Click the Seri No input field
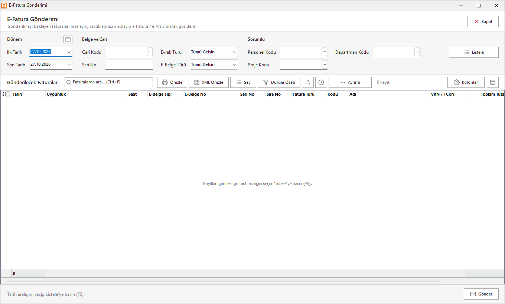 click(x=129, y=65)
